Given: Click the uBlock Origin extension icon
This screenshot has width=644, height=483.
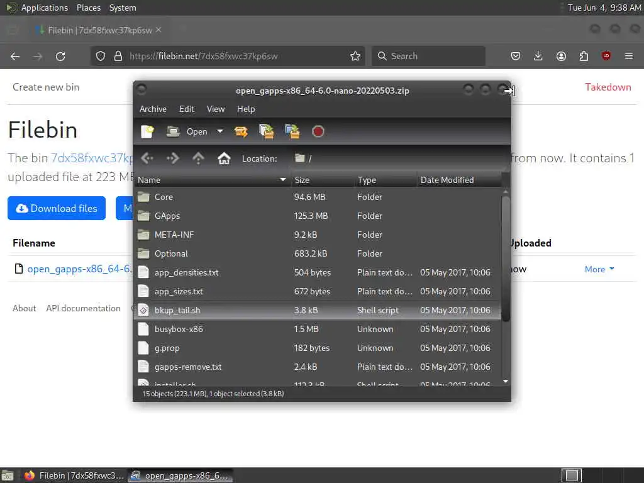Looking at the screenshot, I should click(606, 56).
